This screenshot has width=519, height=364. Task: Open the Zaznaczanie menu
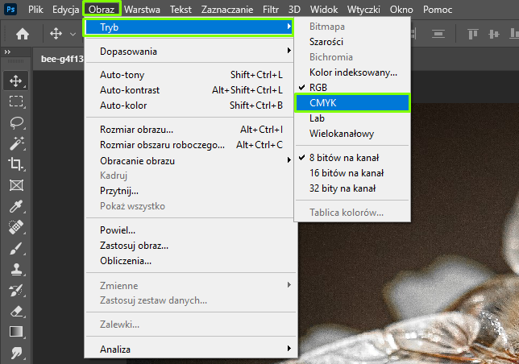227,10
